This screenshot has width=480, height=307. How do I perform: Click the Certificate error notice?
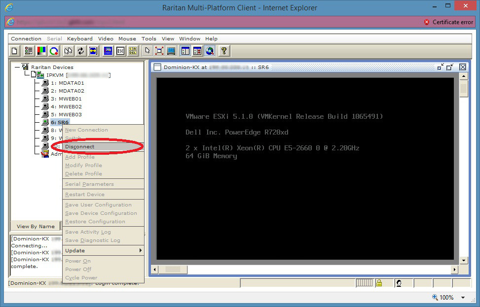click(448, 22)
